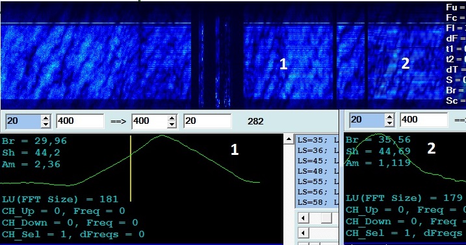
Task: Select the highlighted 20 field in panel one
Action: click(x=24, y=121)
